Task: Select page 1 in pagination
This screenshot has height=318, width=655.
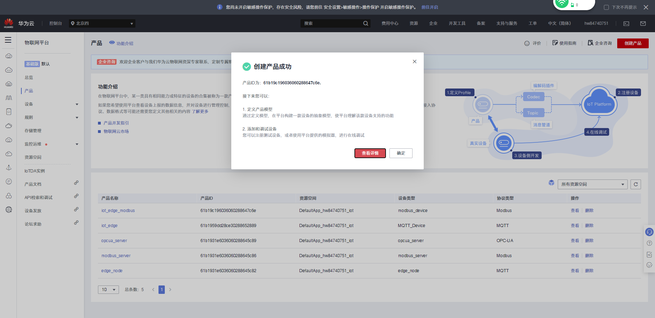Action: coord(162,290)
